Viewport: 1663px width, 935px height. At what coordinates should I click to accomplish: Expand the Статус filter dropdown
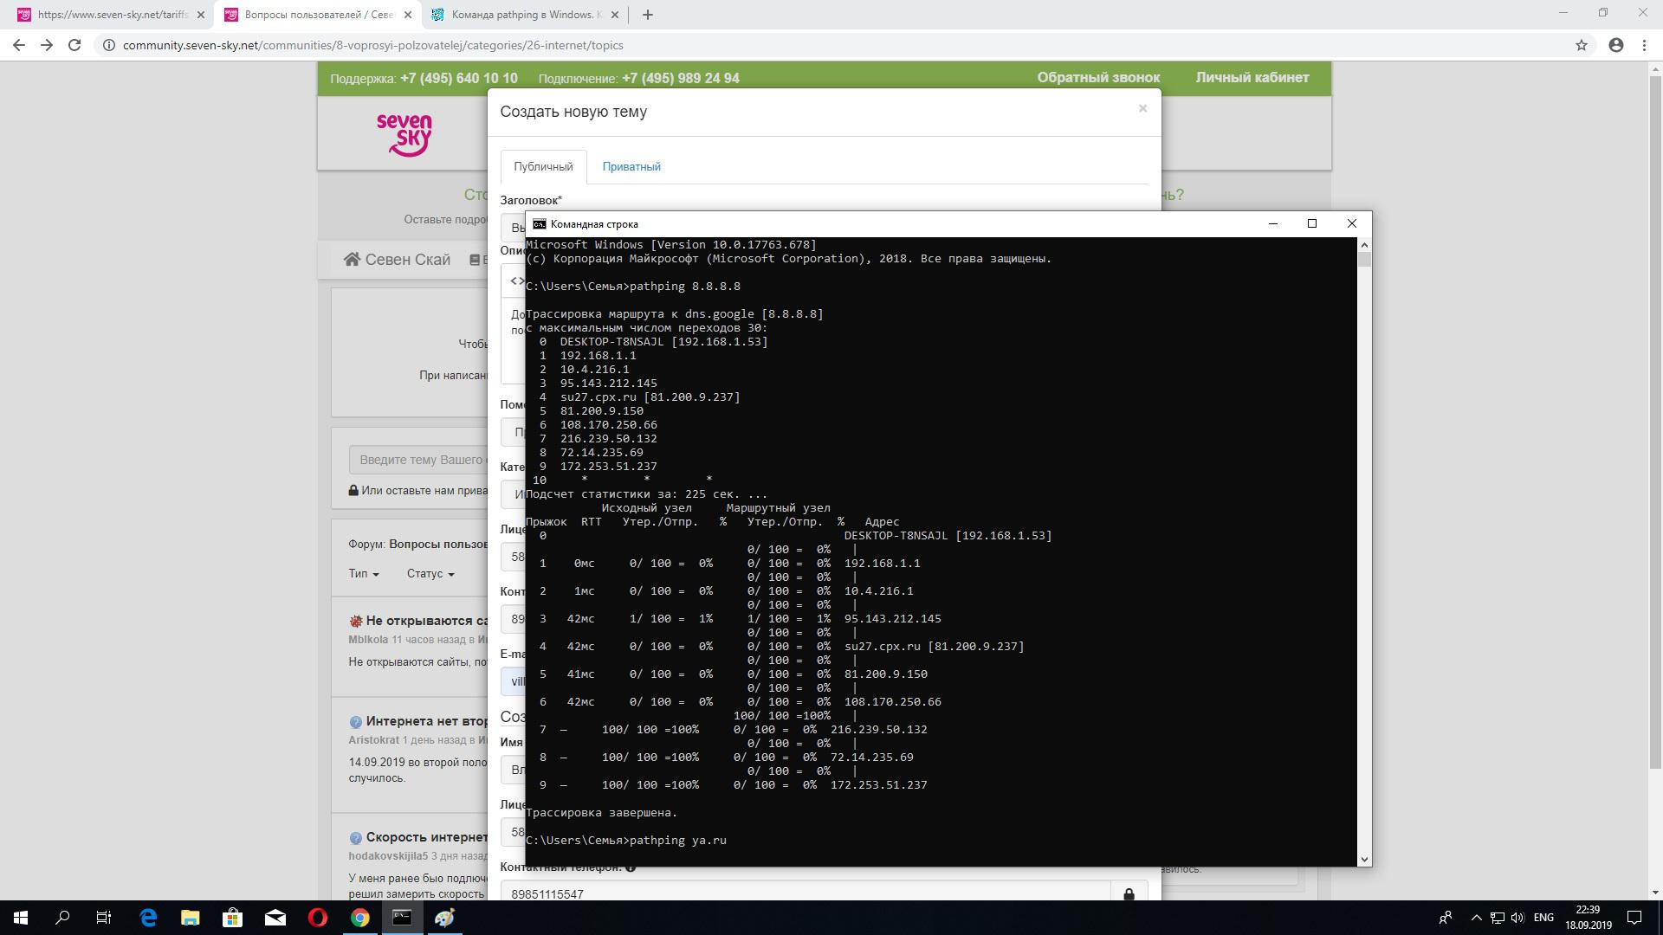point(430,573)
